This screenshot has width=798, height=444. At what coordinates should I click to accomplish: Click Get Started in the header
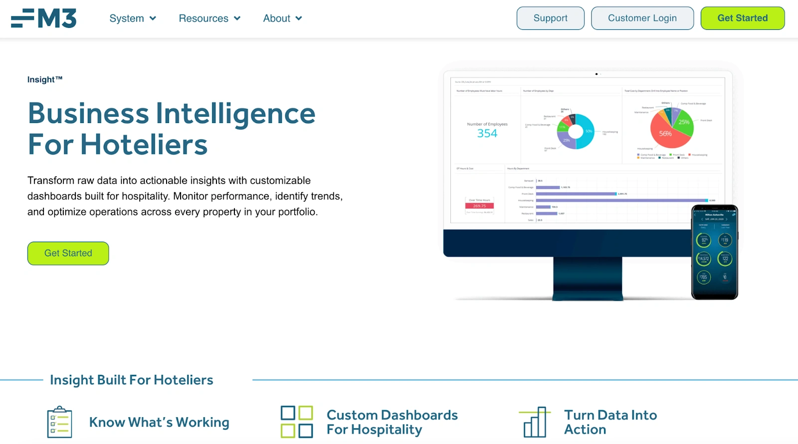743,18
